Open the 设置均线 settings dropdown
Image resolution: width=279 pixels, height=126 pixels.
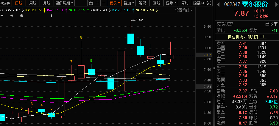pos(184,10)
